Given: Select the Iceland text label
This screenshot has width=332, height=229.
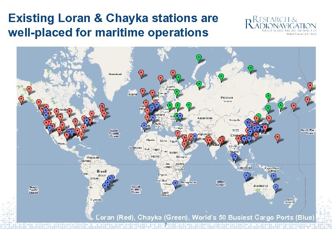Looking at the screenshot, I should pyautogui.click(x=132, y=94).
